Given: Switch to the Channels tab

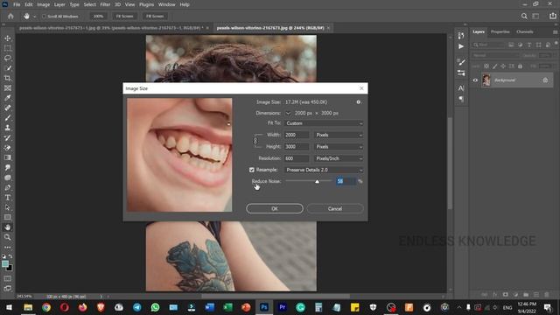Looking at the screenshot, I should pos(525,31).
